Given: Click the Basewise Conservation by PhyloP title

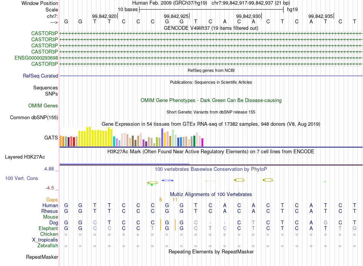Looking at the screenshot, I should tap(211, 169).
